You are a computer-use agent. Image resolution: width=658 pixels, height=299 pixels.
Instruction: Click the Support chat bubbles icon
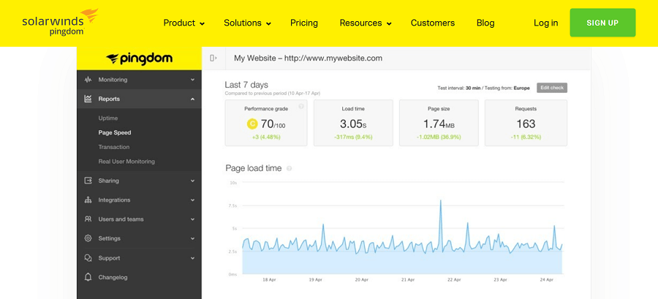[88, 258]
